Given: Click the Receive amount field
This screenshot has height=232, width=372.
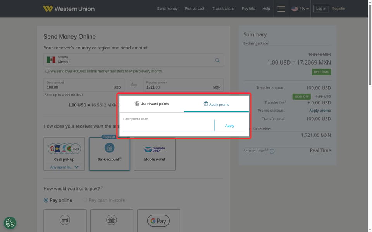Looking at the screenshot, I should pos(183,85).
